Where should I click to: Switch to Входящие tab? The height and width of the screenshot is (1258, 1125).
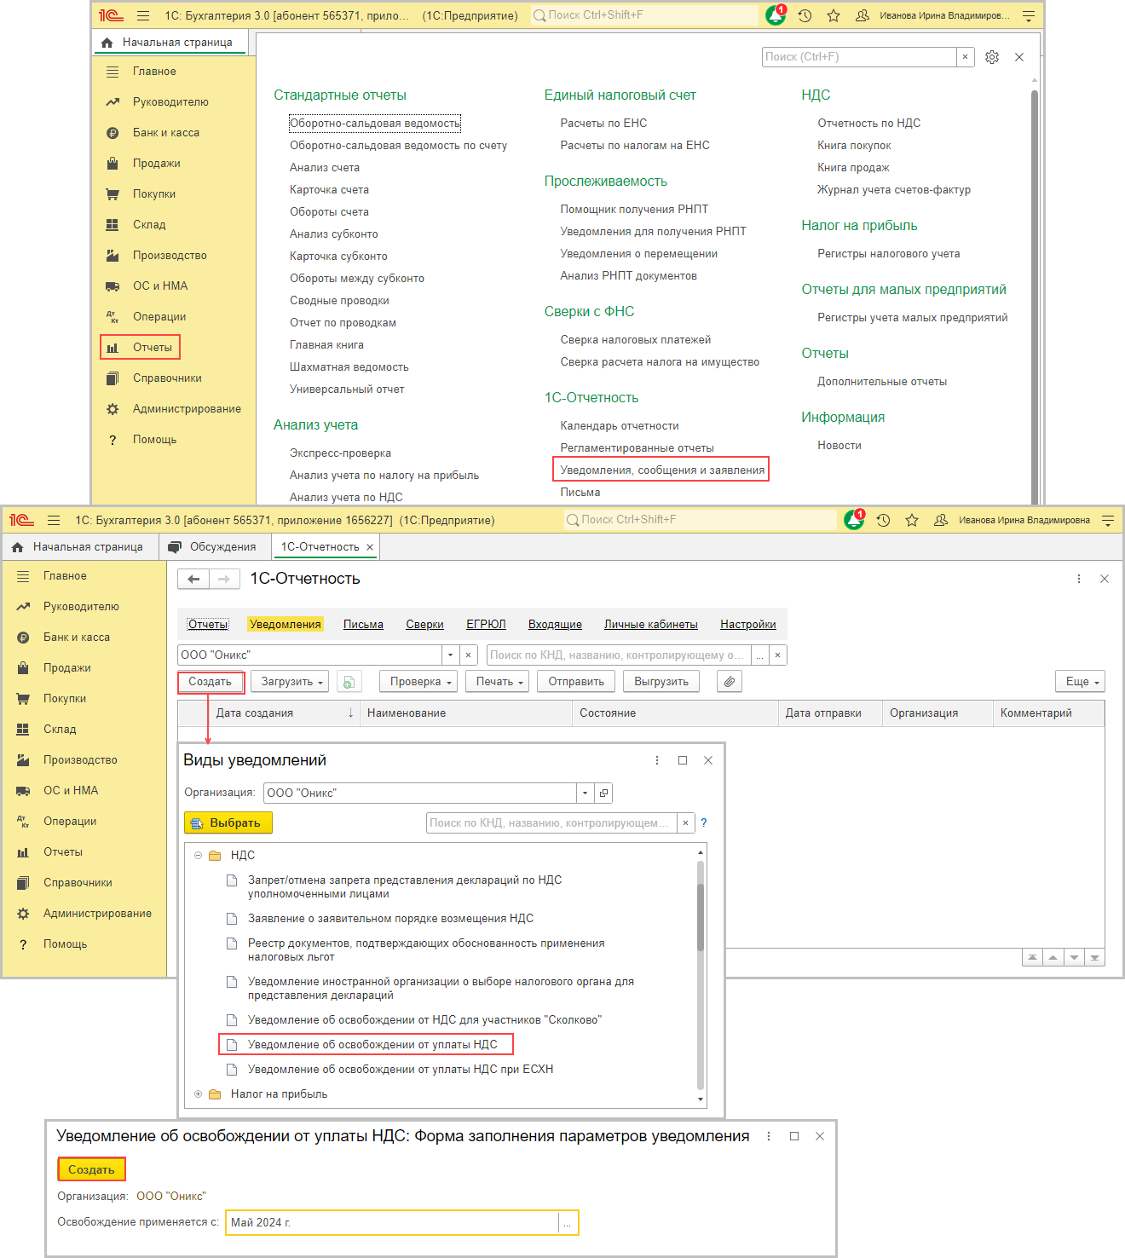pyautogui.click(x=555, y=625)
